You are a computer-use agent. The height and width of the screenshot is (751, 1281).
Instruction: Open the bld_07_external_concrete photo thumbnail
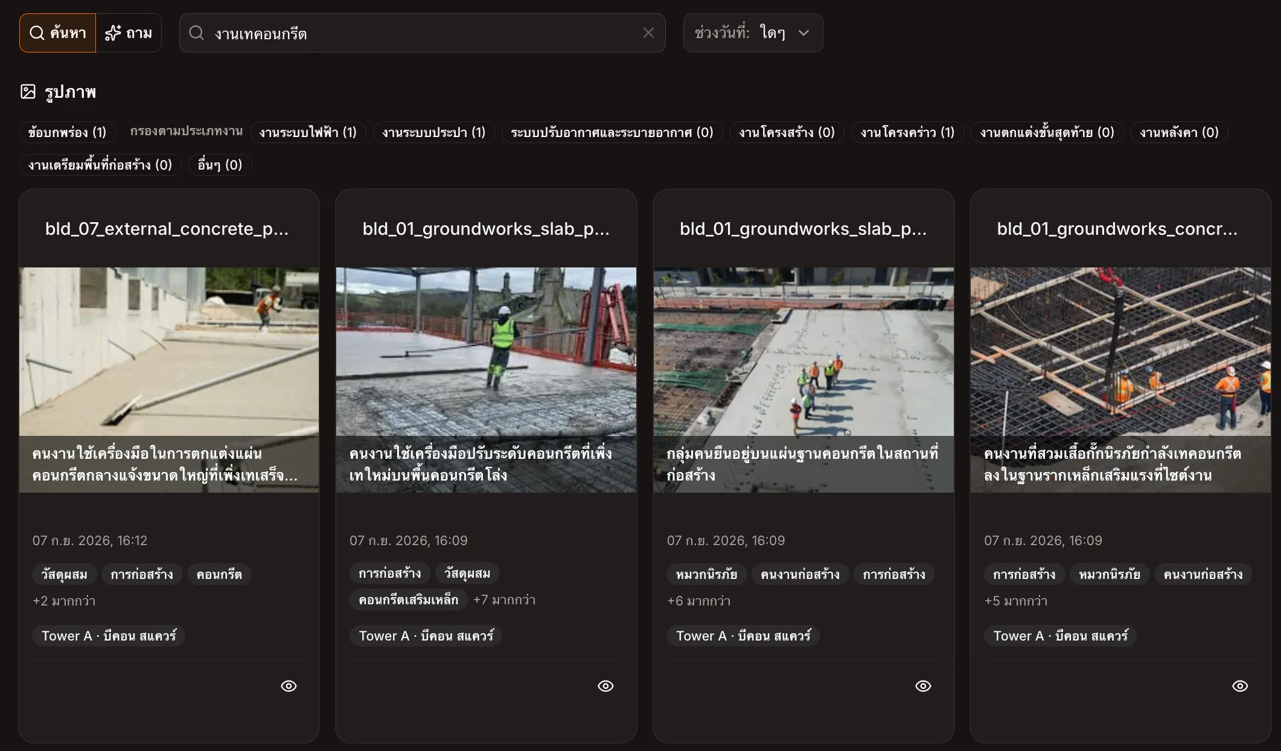[x=169, y=380]
